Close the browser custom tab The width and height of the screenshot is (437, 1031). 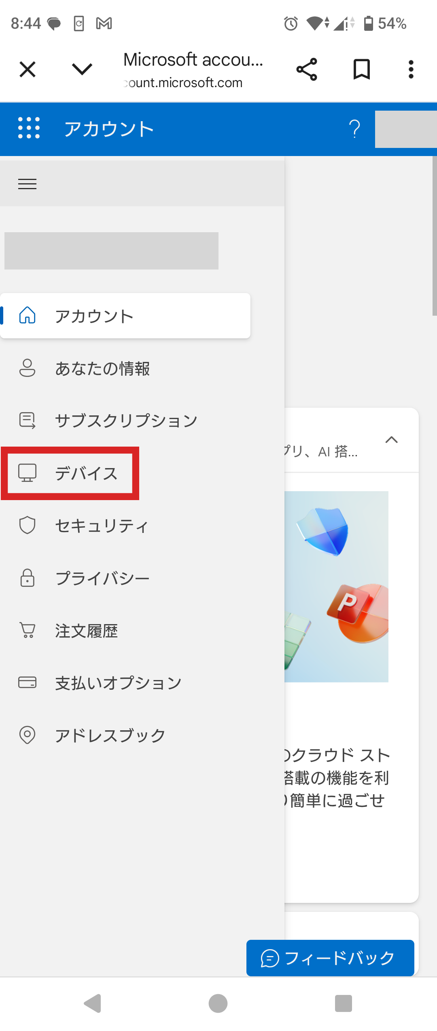28,69
